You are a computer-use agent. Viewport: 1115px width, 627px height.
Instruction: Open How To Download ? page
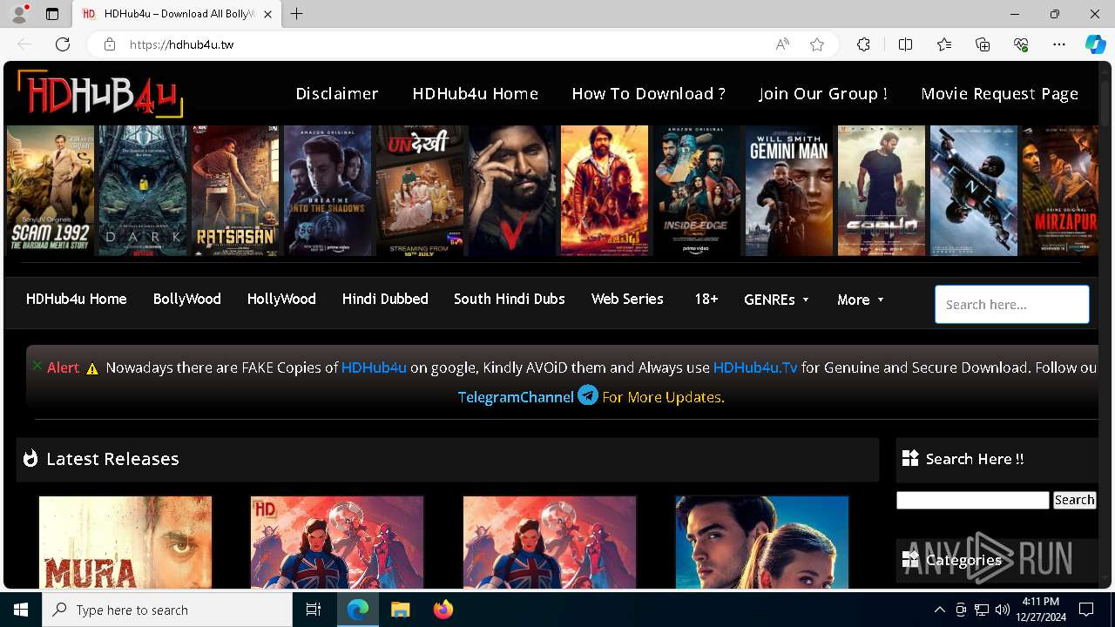click(648, 93)
